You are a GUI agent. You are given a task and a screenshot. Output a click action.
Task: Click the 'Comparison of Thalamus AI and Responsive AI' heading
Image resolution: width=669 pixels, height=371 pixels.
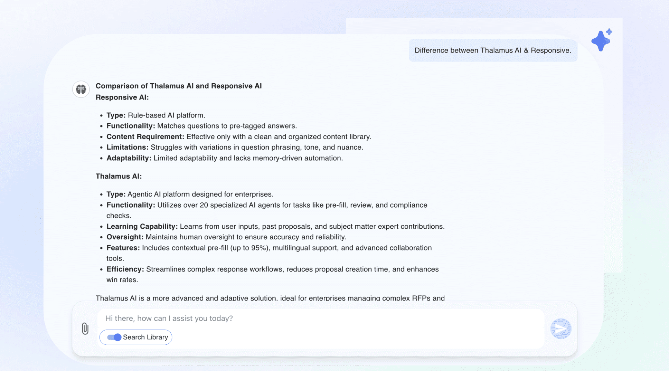point(179,86)
